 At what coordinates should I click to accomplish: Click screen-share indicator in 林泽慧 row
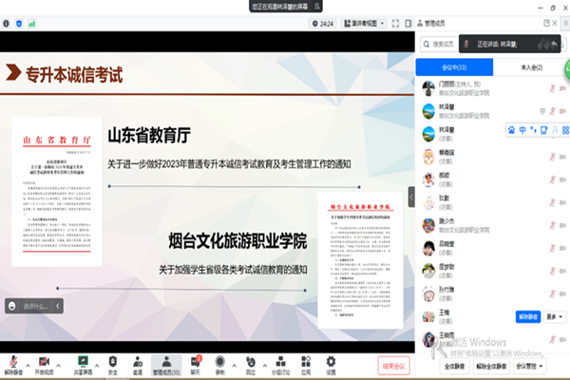coord(542,111)
